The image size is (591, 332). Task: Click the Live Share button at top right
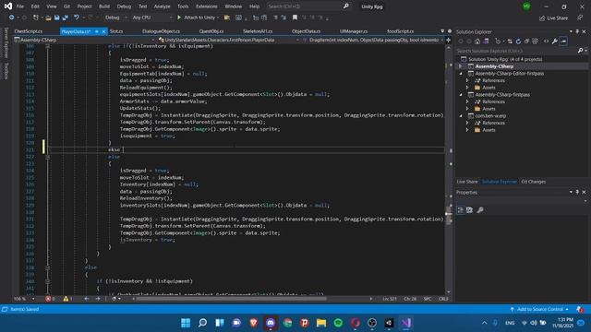coord(553,18)
